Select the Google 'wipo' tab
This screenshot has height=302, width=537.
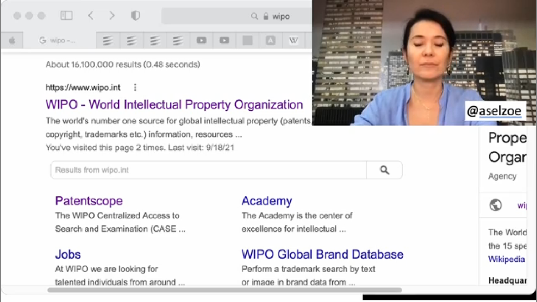pyautogui.click(x=59, y=41)
